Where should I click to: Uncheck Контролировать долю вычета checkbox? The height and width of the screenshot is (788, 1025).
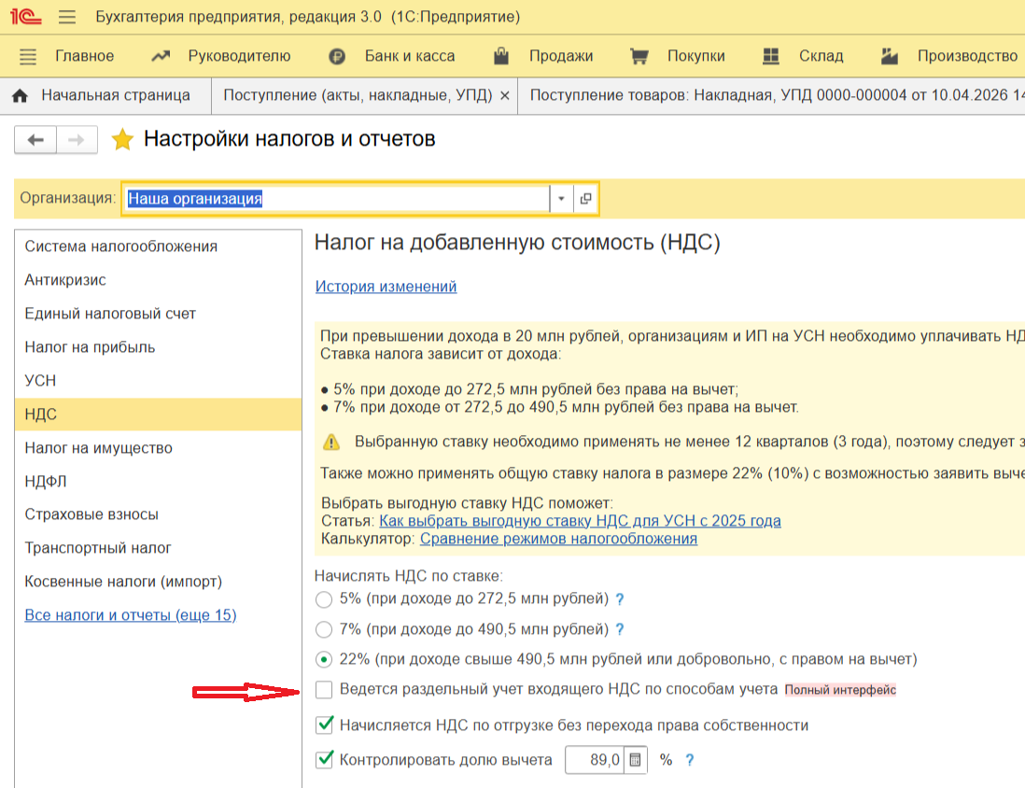[324, 759]
